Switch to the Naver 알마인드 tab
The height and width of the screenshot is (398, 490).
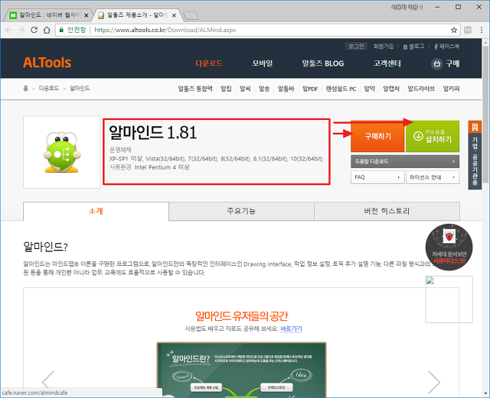tap(48, 15)
